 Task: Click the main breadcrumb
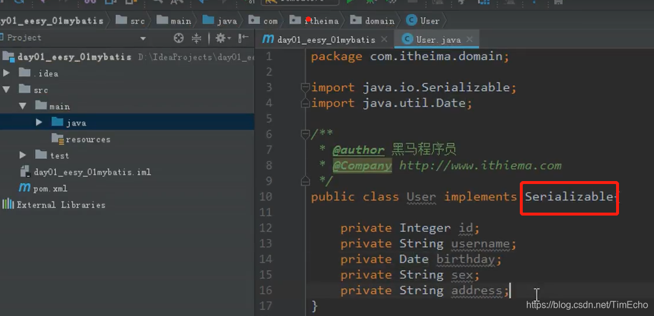point(175,20)
